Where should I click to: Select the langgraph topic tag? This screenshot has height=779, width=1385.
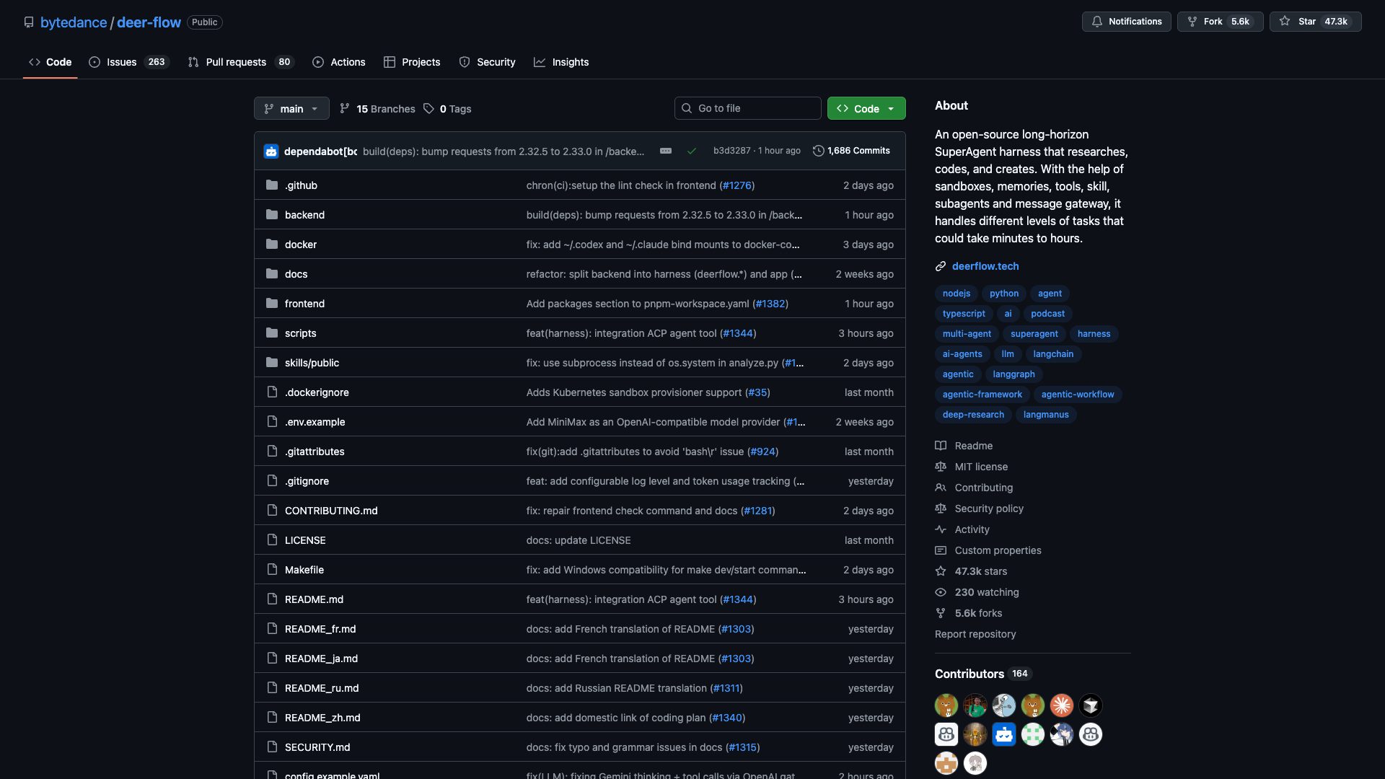point(1014,374)
